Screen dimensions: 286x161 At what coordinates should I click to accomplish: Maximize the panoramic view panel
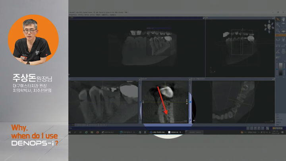click(x=204, y=18)
